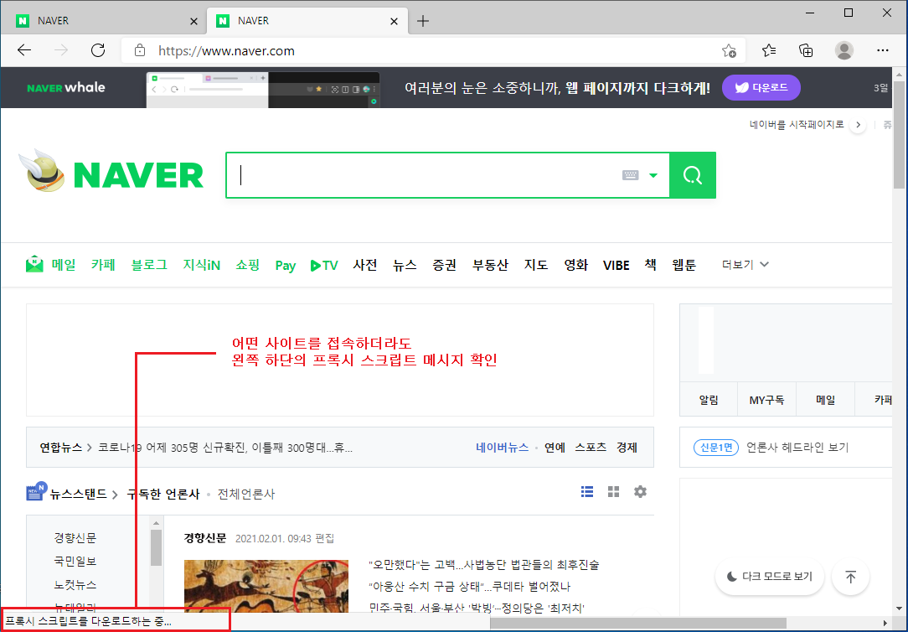
Task: Select the 구독한 언론사 tab
Action: pyautogui.click(x=163, y=495)
